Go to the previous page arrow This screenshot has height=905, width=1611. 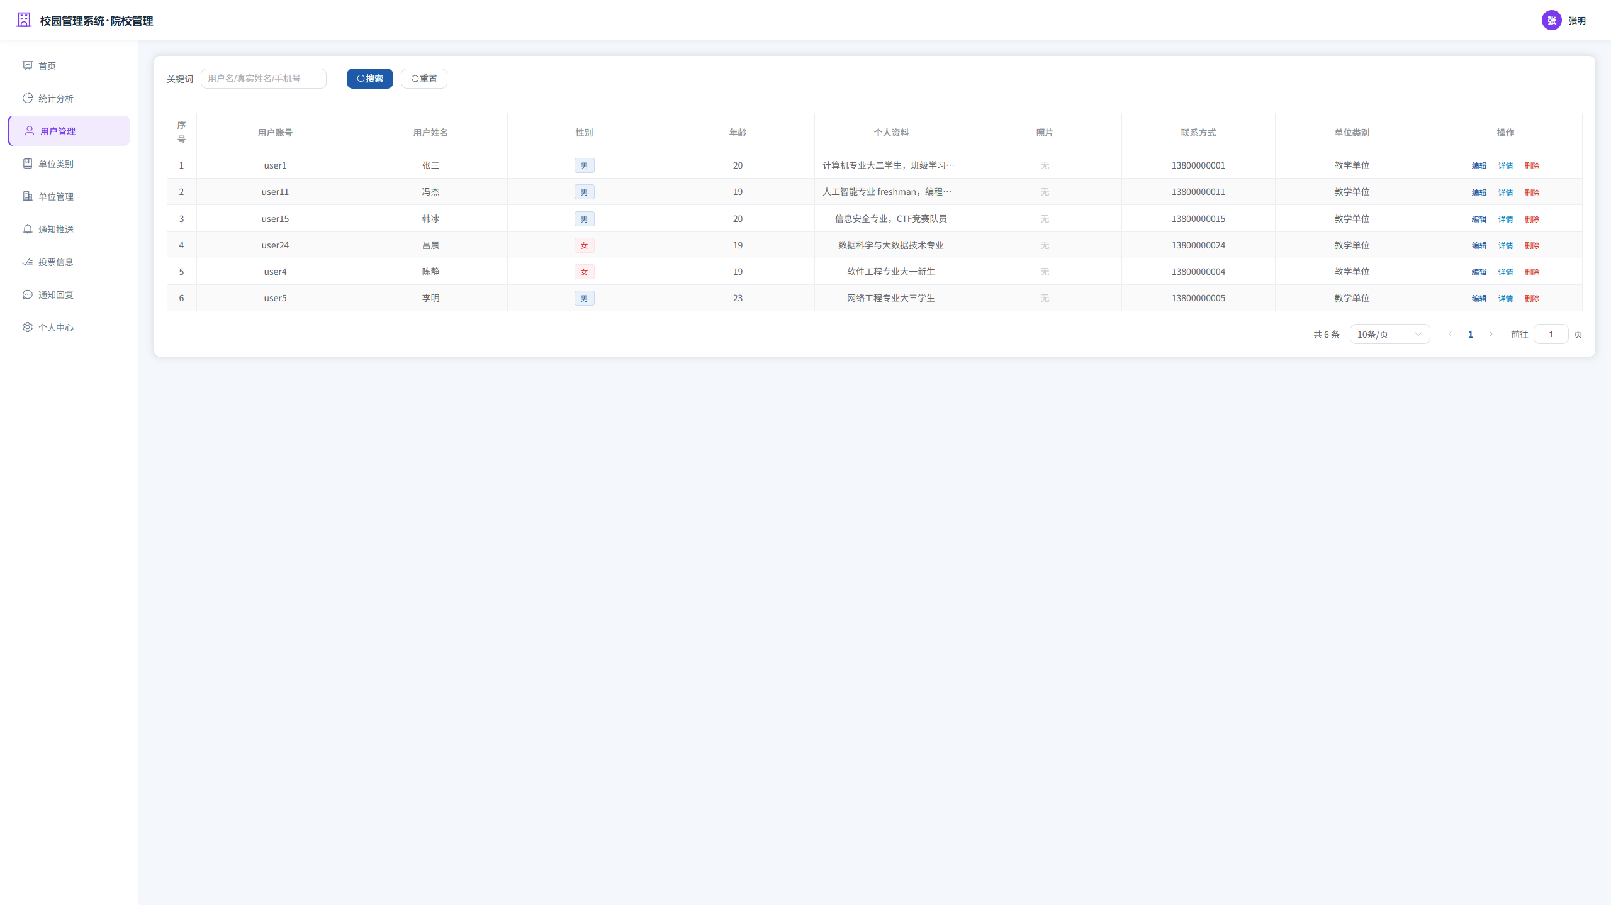click(1451, 334)
